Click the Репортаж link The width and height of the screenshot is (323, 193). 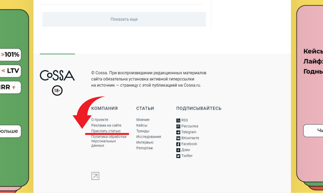pos(145,148)
